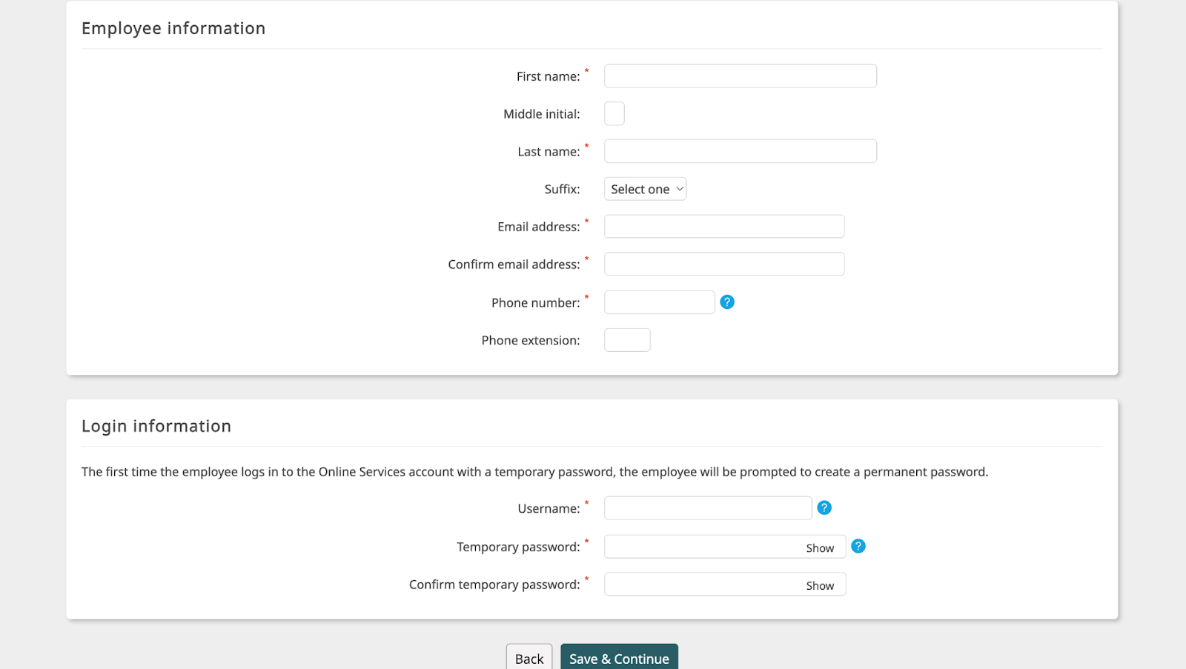Click the Username text box
This screenshot has height=669, width=1186.
tap(707, 508)
